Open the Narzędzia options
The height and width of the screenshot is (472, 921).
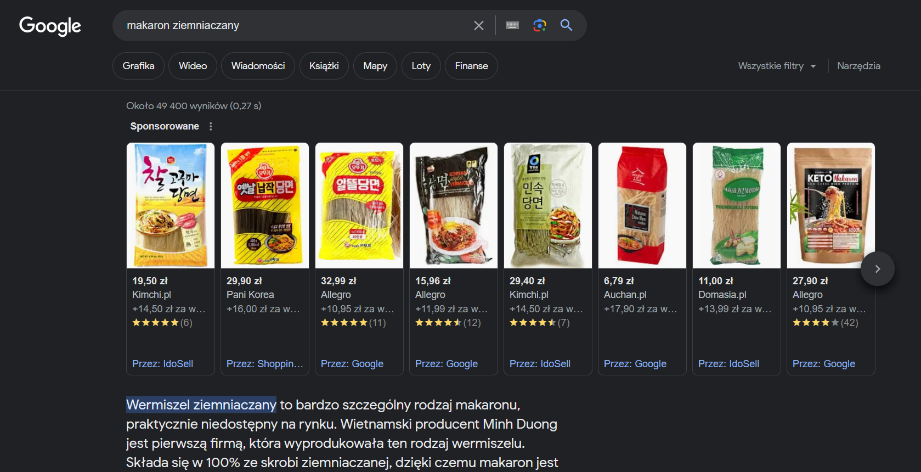coord(858,65)
